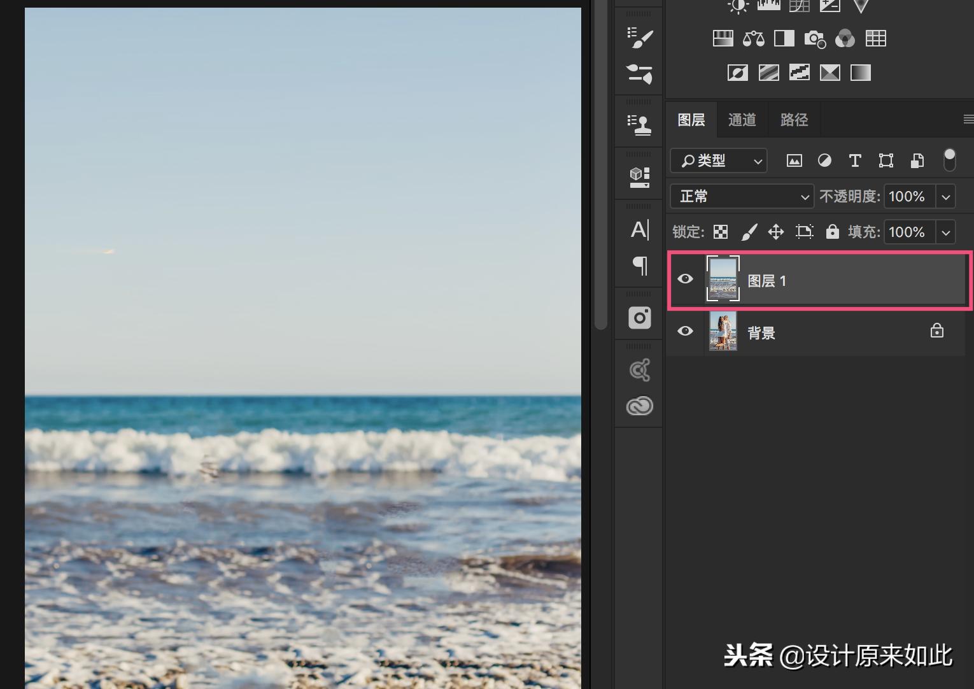The width and height of the screenshot is (974, 689).
Task: Switch to the 路径 tab
Action: pos(794,120)
